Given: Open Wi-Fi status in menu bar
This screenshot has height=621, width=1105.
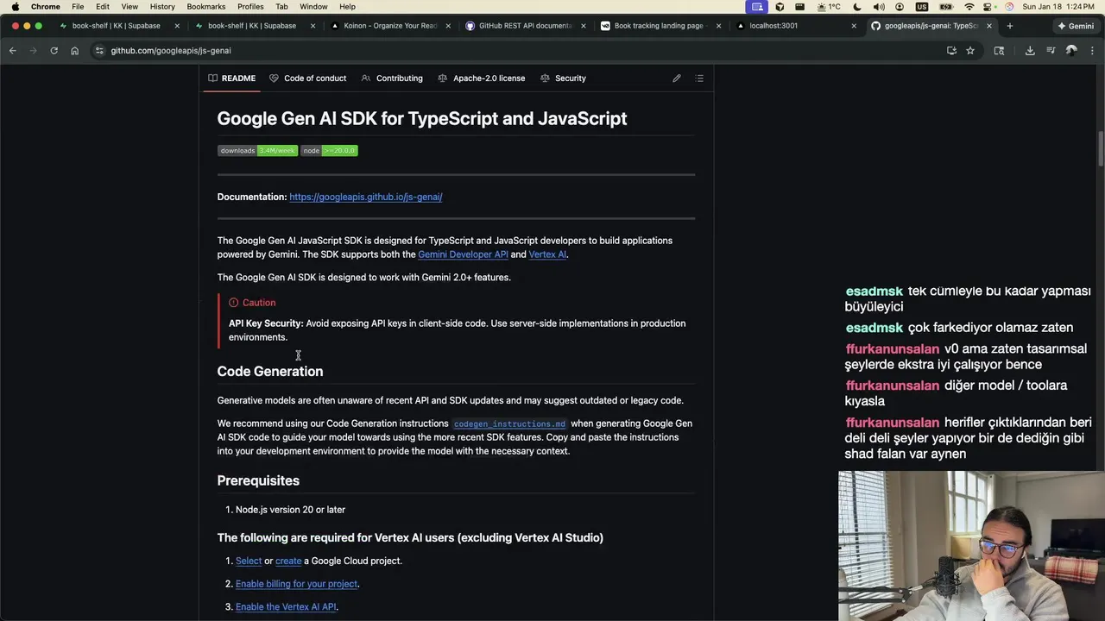Looking at the screenshot, I should coord(969,6).
